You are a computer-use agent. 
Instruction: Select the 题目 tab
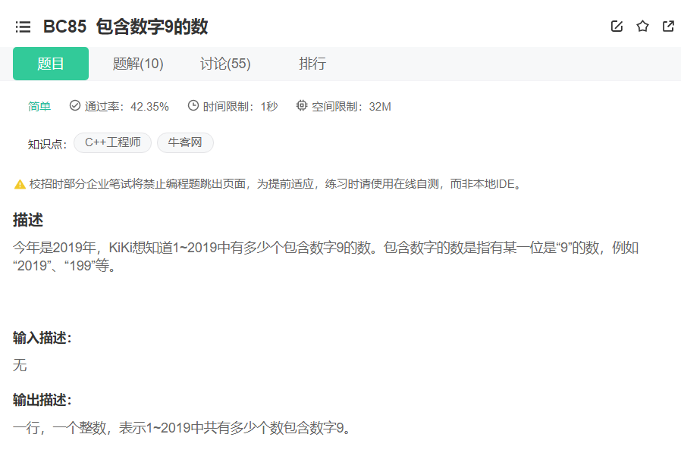click(x=50, y=64)
